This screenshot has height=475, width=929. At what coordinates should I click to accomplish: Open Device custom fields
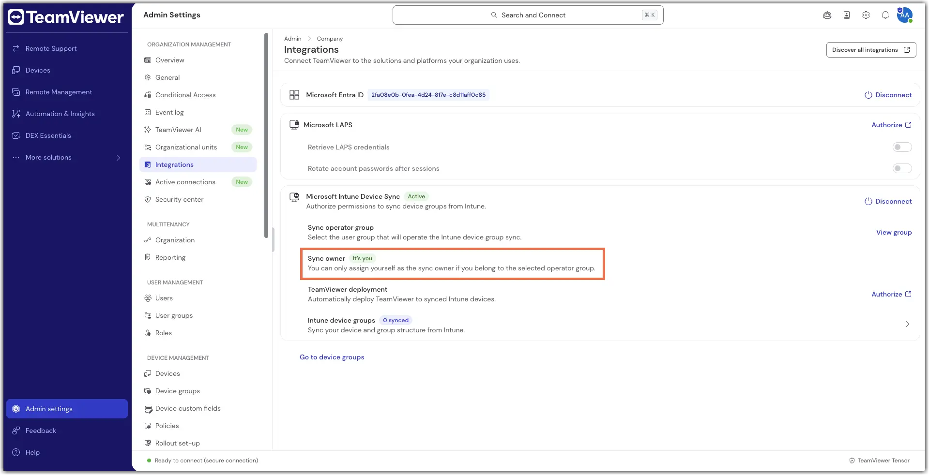click(199, 408)
